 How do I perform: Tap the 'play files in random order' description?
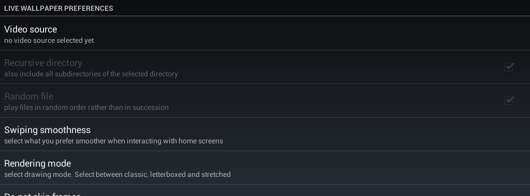[x=86, y=107]
